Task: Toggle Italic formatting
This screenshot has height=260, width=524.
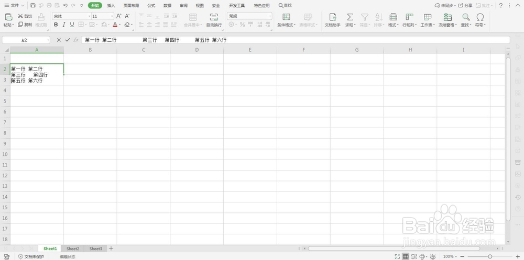Action: (x=64, y=25)
